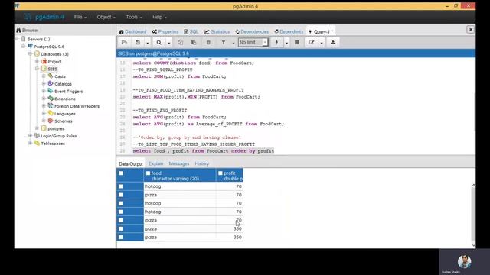Click the PostgreSQL 9.6 elephant server icon
490x275 pixels.
(x=30, y=46)
